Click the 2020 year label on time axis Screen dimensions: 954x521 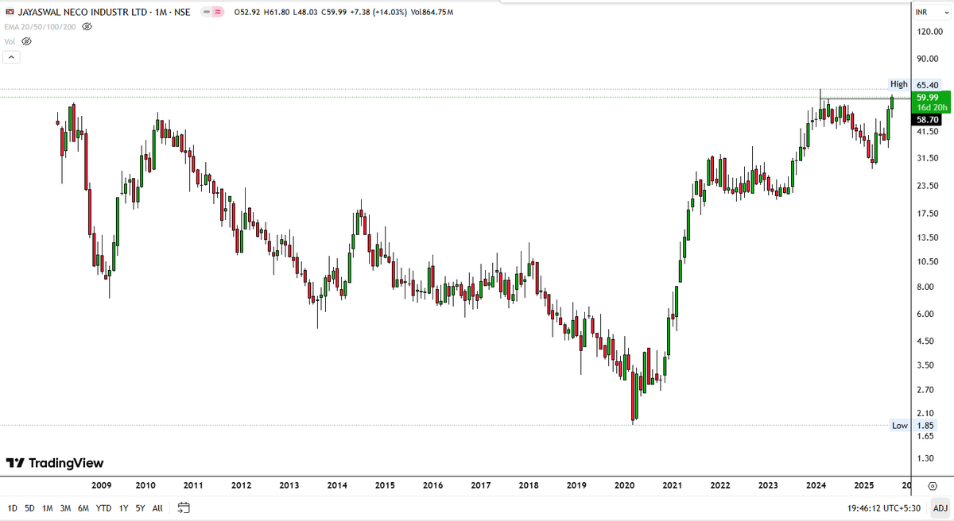624,484
